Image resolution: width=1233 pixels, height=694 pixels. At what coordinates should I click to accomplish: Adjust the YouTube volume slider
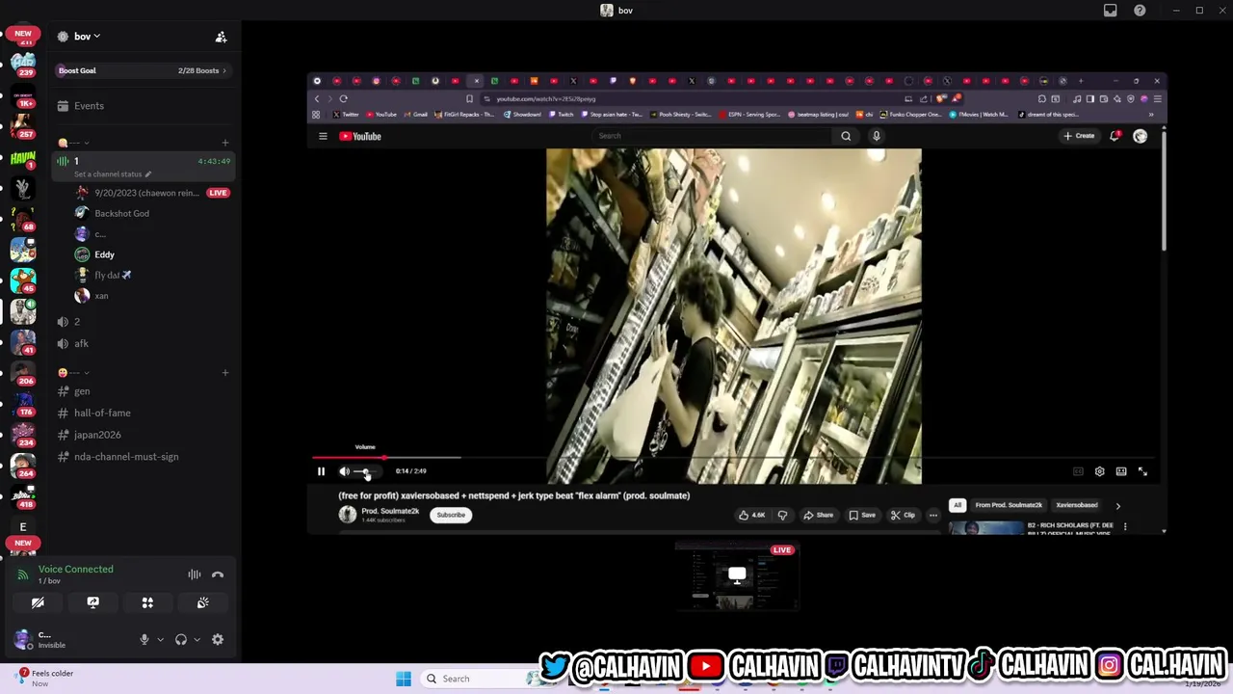click(366, 471)
